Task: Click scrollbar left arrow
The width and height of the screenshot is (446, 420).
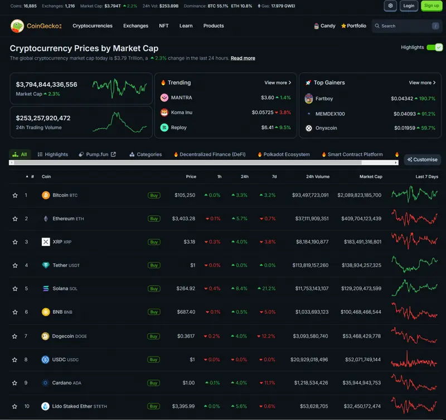Action: (11, 162)
